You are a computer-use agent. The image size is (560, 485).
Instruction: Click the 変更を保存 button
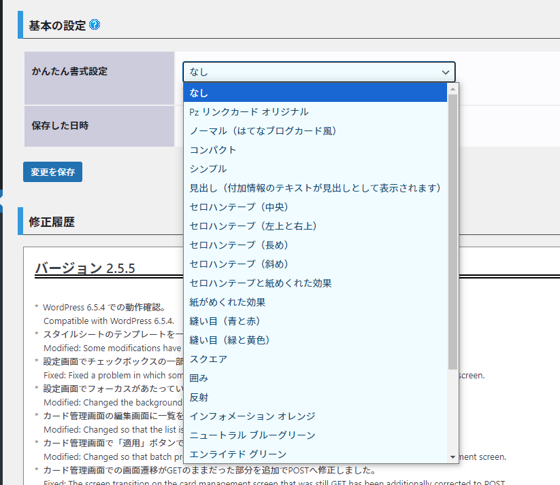52,172
